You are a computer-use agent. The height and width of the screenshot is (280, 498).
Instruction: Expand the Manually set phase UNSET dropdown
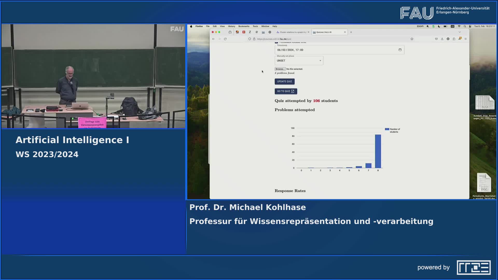click(299, 61)
